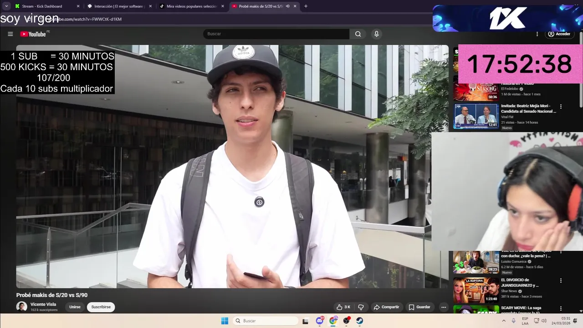The image size is (583, 328).
Task: Dislike the video with thumbs down
Action: 361,307
